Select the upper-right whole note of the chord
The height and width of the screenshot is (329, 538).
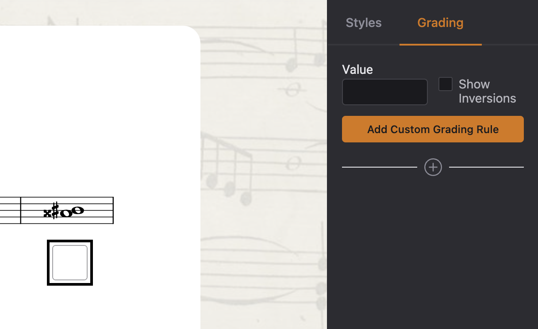[77, 210]
